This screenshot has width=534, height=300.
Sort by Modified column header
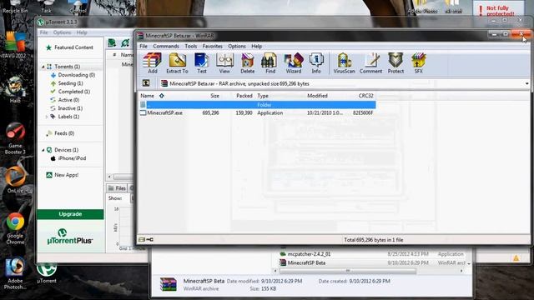coord(317,96)
